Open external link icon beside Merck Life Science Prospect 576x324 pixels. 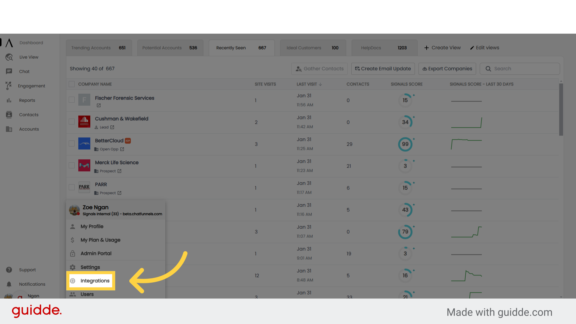119,171
